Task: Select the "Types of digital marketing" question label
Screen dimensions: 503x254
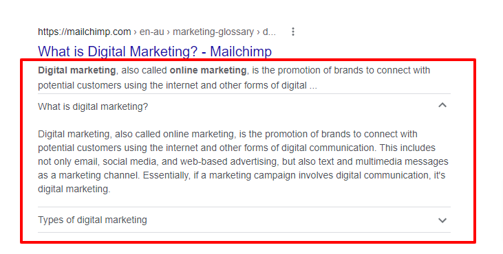Action: pos(92,220)
